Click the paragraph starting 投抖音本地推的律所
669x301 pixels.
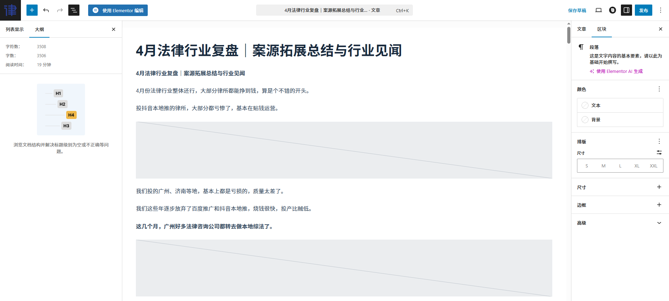208,108
